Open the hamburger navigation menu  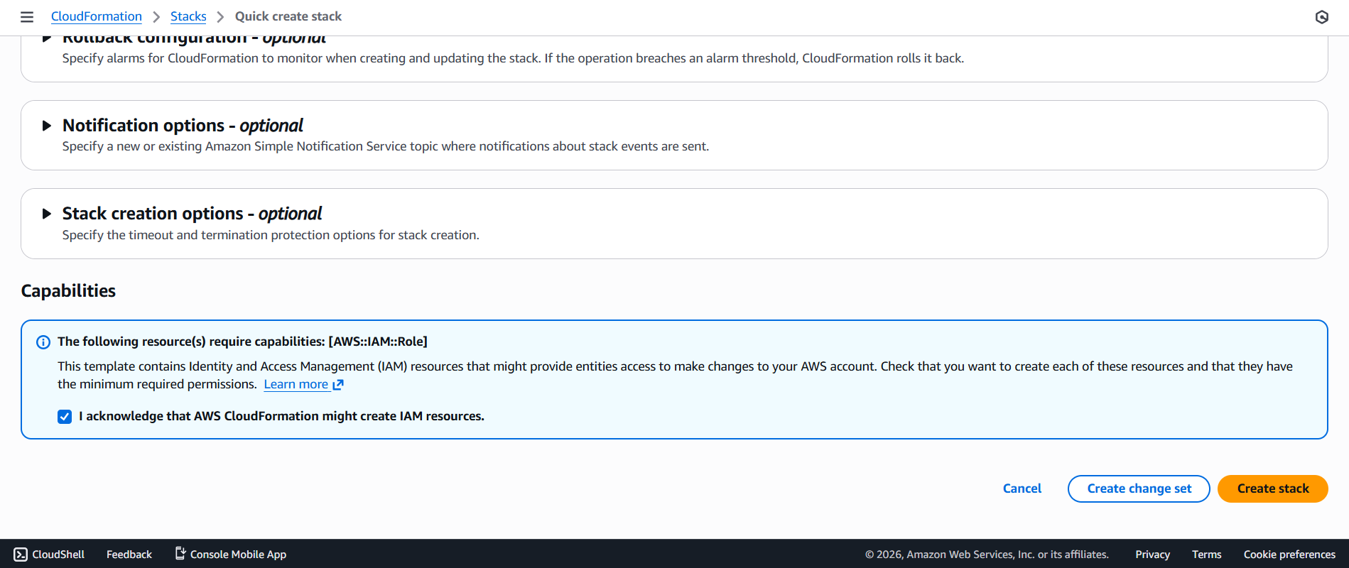(27, 17)
